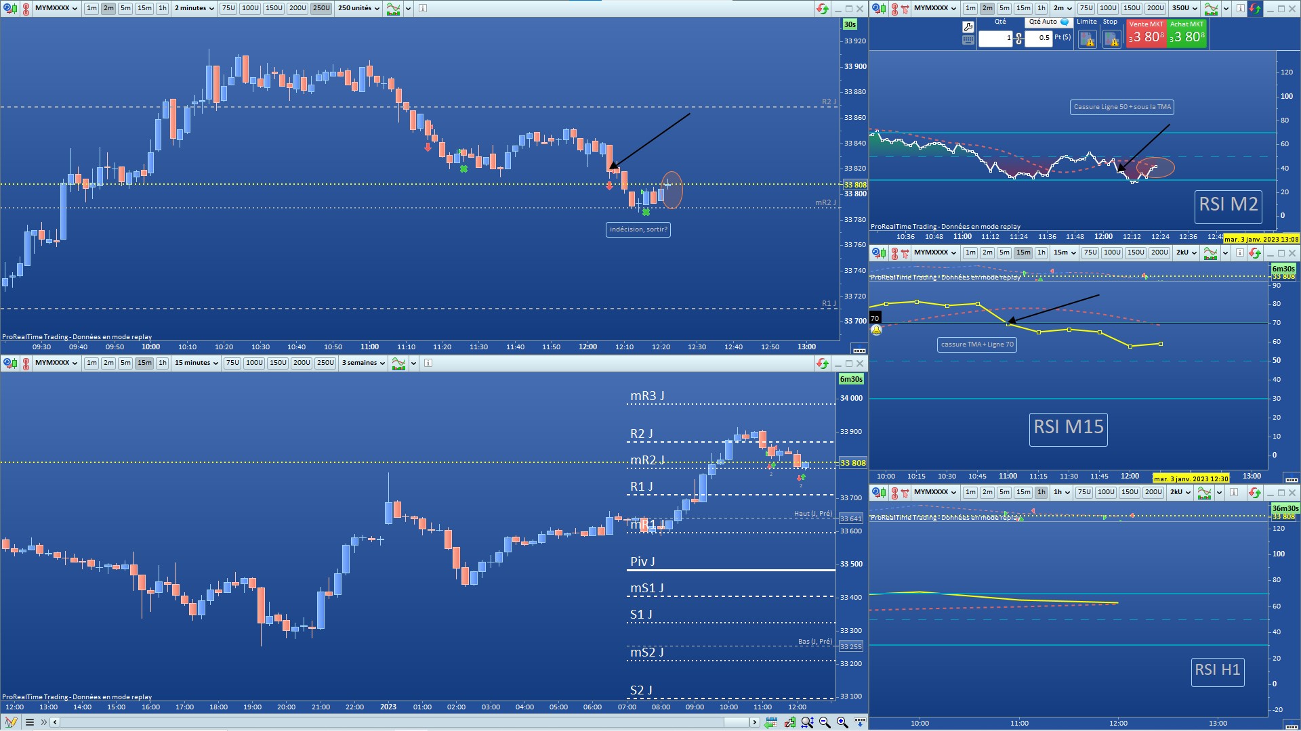This screenshot has height=731, width=1301.
Task: Click the keyboard shortcuts icon in order panel
Action: pos(968,40)
